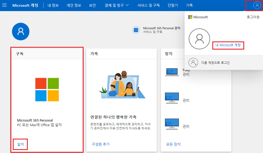Viewport: 263px width, 153px height.
Task: Open the 내 정보 tab
Action: (53, 5)
